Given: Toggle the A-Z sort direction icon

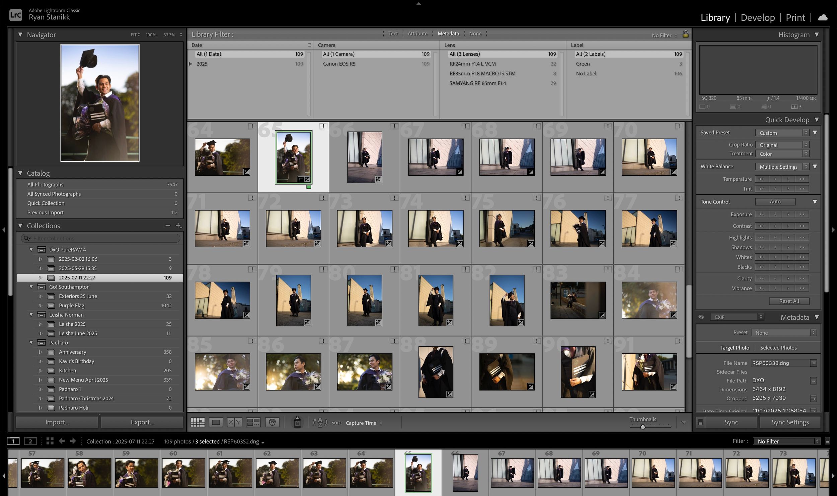Looking at the screenshot, I should (x=320, y=423).
